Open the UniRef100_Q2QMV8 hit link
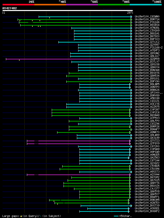 (147, 59)
